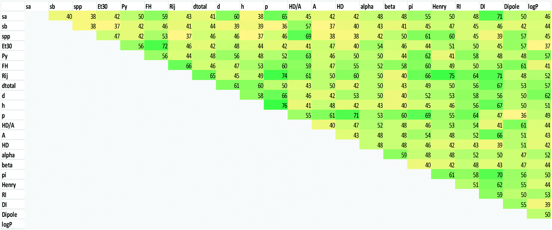Click cell 40 in the sa row, sb column
The width and height of the screenshot is (552, 230).
click(x=61, y=16)
